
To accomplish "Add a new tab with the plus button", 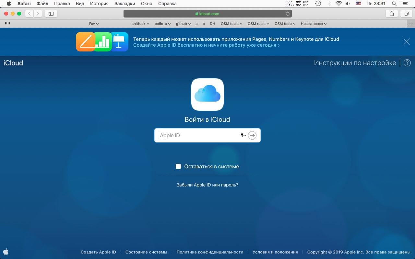I will [411, 24].
